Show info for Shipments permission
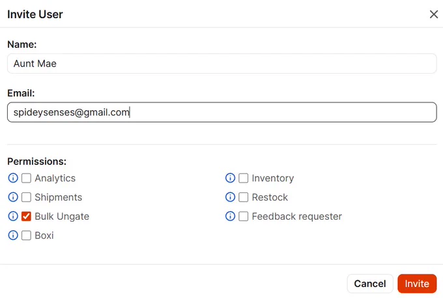This screenshot has height=298, width=443. [x=13, y=197]
